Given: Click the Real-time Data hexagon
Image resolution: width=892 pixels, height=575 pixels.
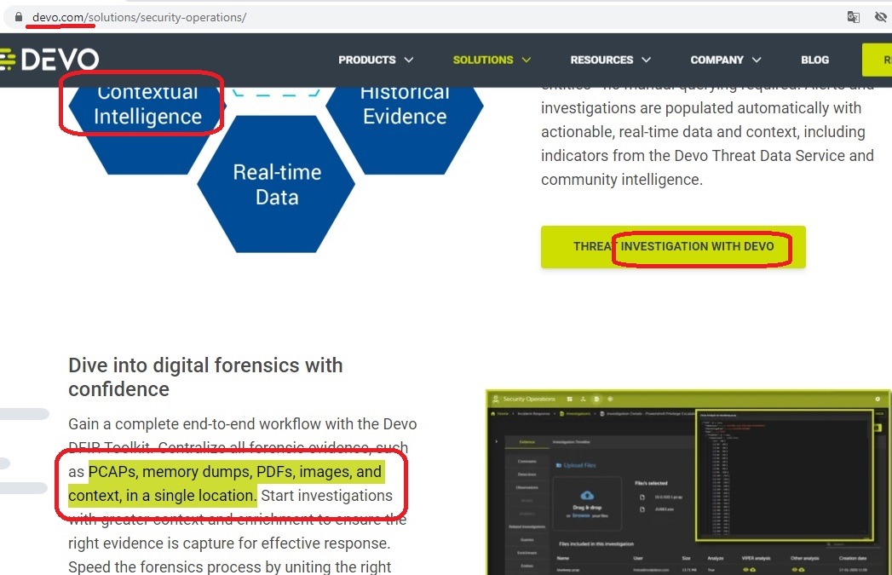Looking at the screenshot, I should (x=277, y=184).
